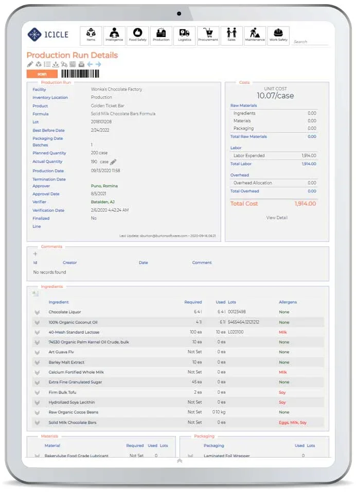Click the up-arrows icon at page bottom
356x492 pixels.
pyautogui.click(x=180, y=461)
